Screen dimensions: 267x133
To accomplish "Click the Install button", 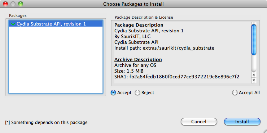I will (242, 121).
